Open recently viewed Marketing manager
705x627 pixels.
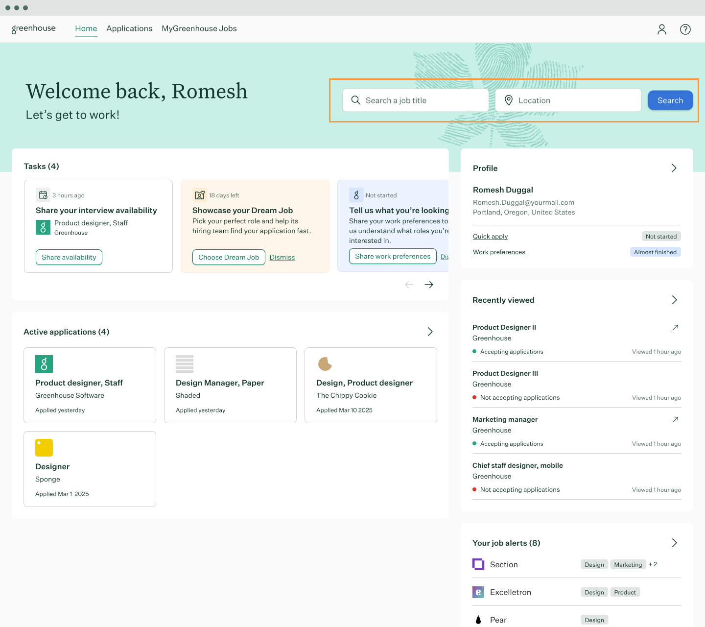click(x=505, y=419)
